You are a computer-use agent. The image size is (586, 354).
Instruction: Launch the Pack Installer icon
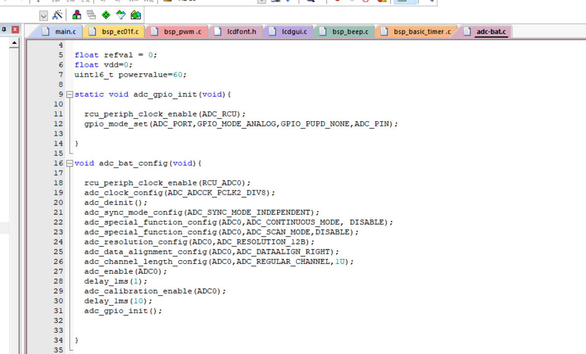point(136,15)
